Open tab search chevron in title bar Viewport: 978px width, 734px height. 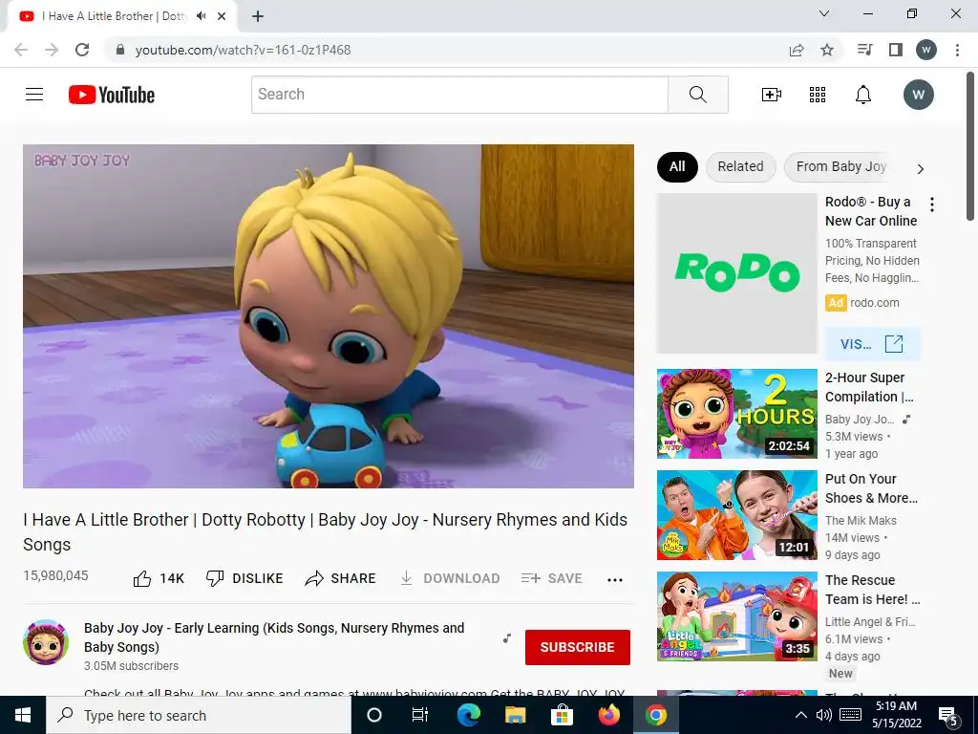(824, 13)
